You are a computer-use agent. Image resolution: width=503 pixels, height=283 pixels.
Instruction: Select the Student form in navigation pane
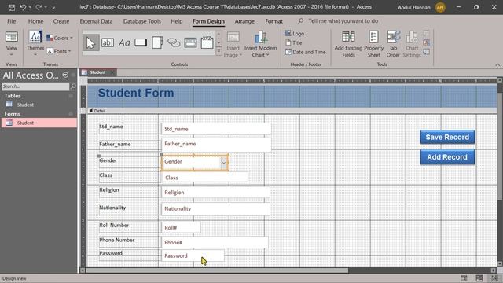(39, 123)
